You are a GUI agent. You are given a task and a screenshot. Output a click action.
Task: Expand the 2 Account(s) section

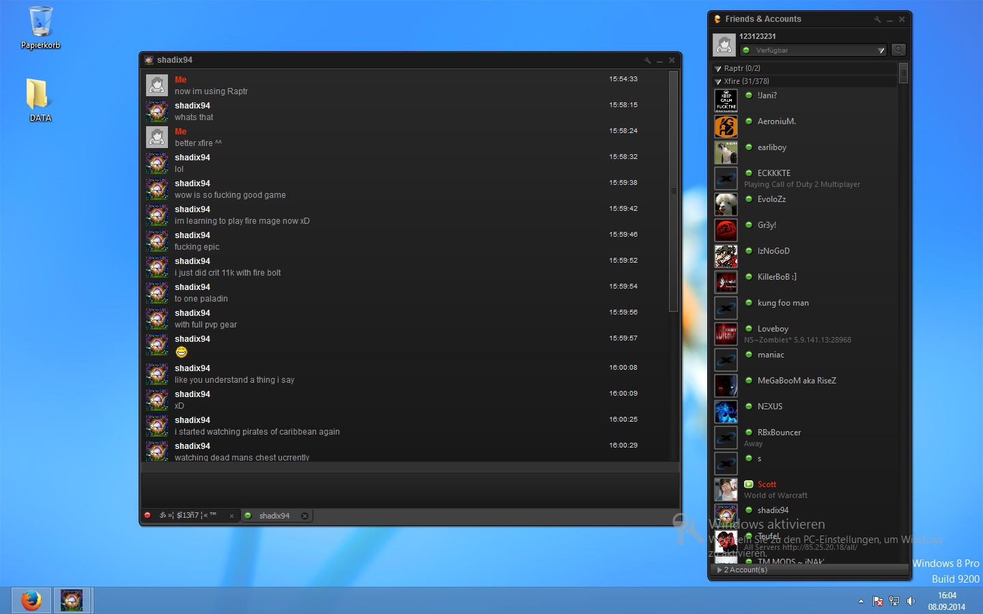click(x=720, y=570)
